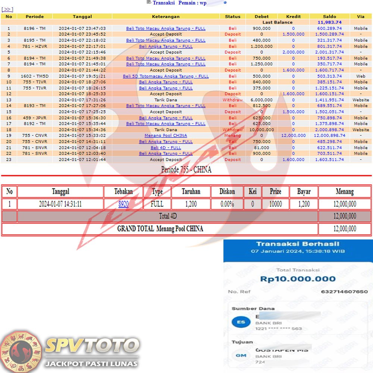Expand using the [>>] link at top left

pyautogui.click(x=7, y=9)
